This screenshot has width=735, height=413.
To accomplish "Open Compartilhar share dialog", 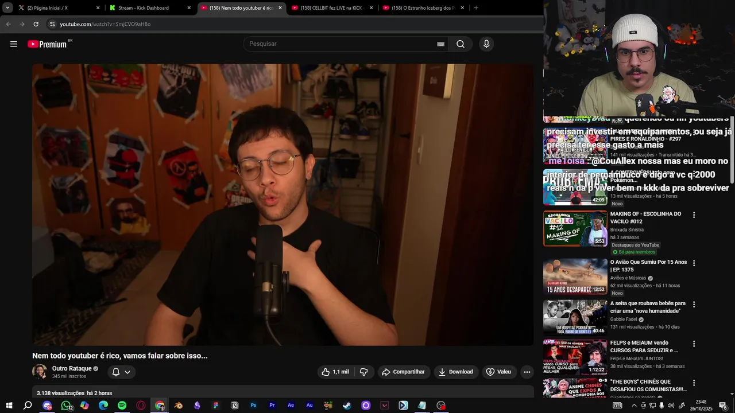I will [403, 372].
